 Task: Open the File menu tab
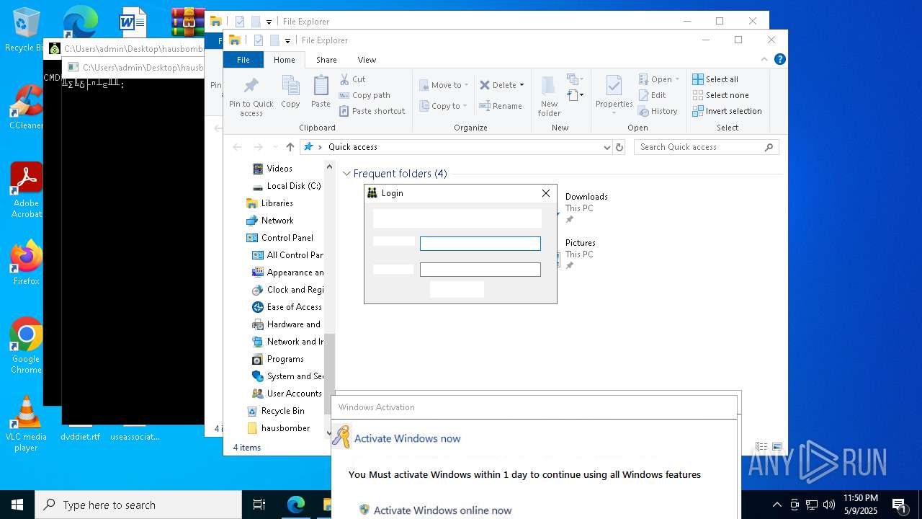click(243, 60)
